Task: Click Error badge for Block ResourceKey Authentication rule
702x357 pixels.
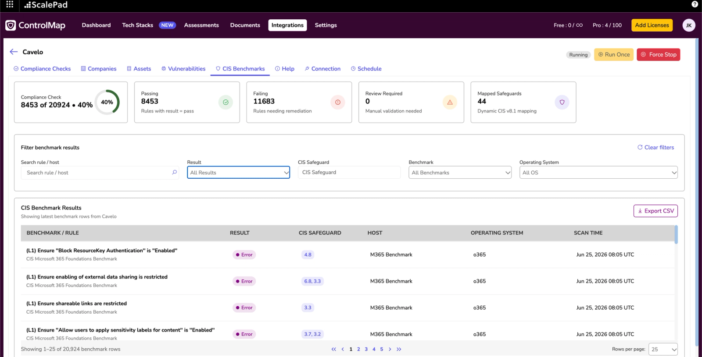Action: [x=244, y=254]
